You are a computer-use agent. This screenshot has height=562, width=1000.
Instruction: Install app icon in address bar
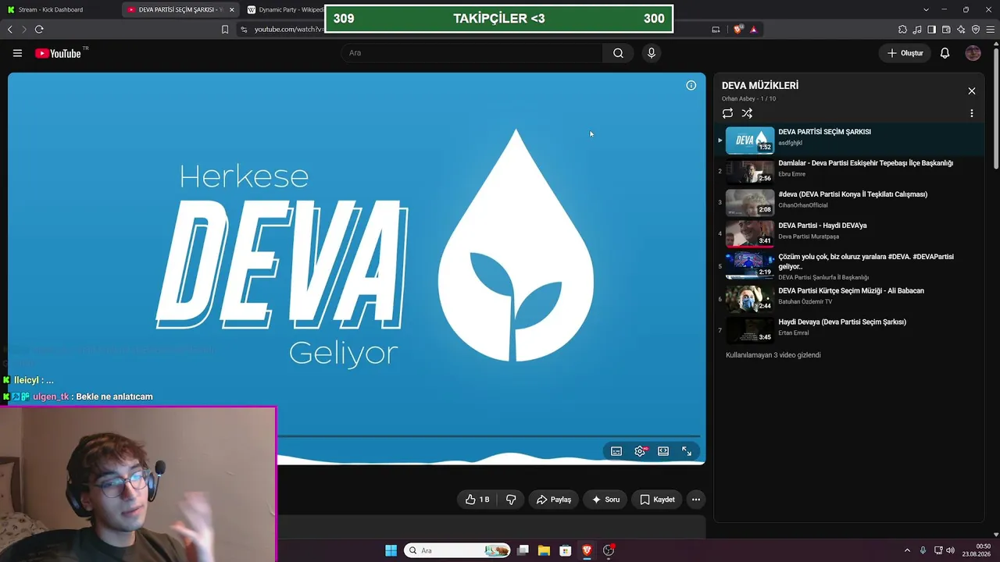(x=716, y=30)
